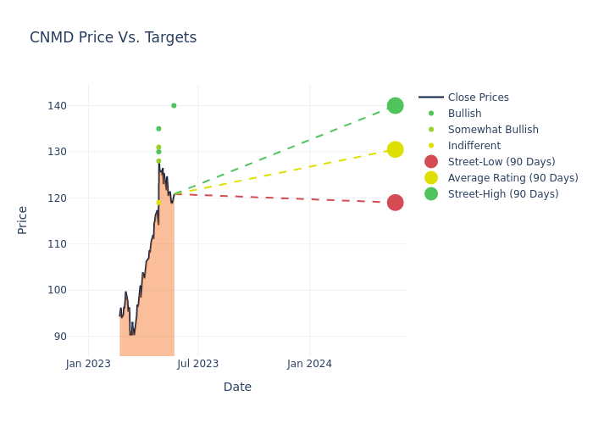Click the green Street-High legend circle icon

[431, 194]
